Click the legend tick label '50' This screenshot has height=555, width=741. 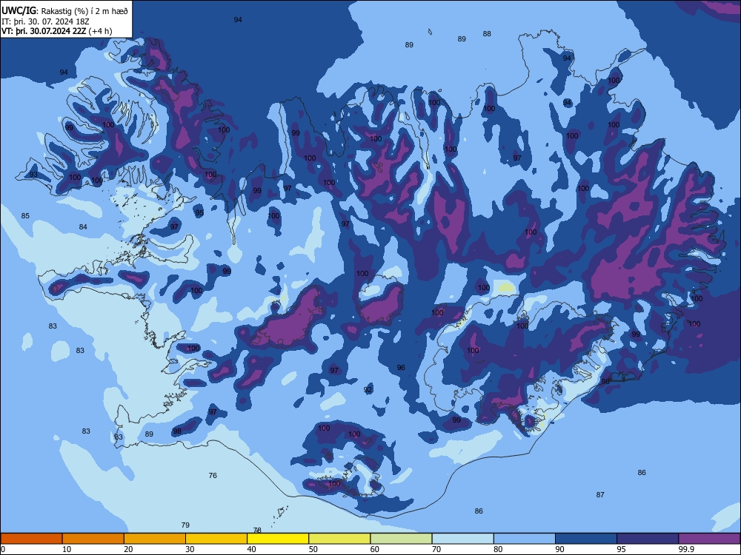point(313,549)
